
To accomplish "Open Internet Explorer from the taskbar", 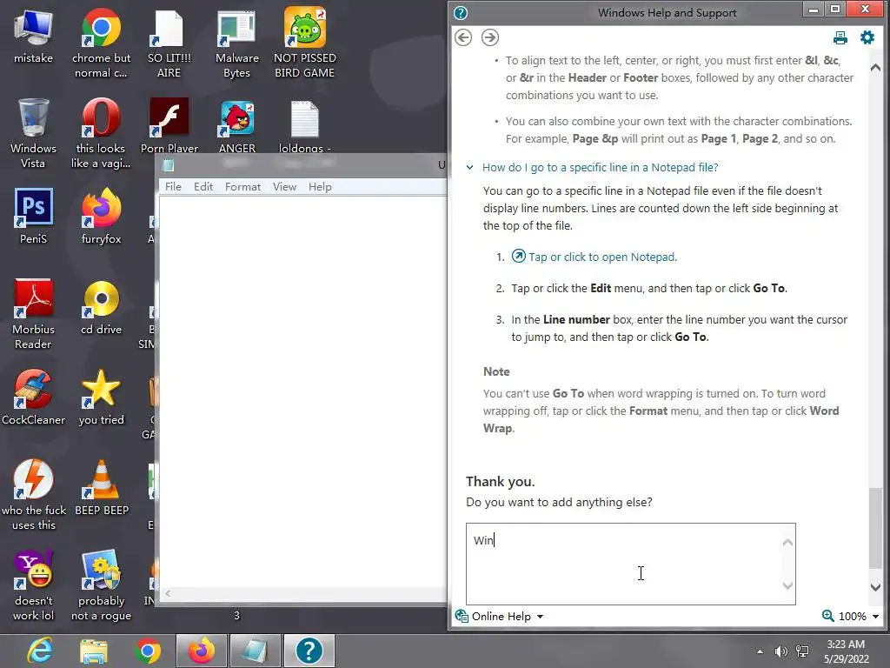I will 40,651.
